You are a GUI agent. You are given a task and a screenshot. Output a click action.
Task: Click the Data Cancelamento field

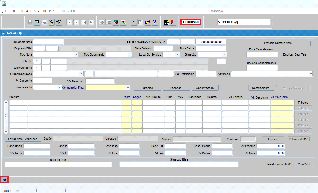coord(262,54)
